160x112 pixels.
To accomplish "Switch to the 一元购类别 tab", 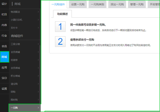I will point(97,4).
